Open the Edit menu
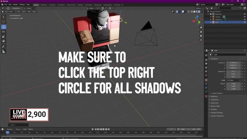This screenshot has height=139, width=247. coord(10,5)
